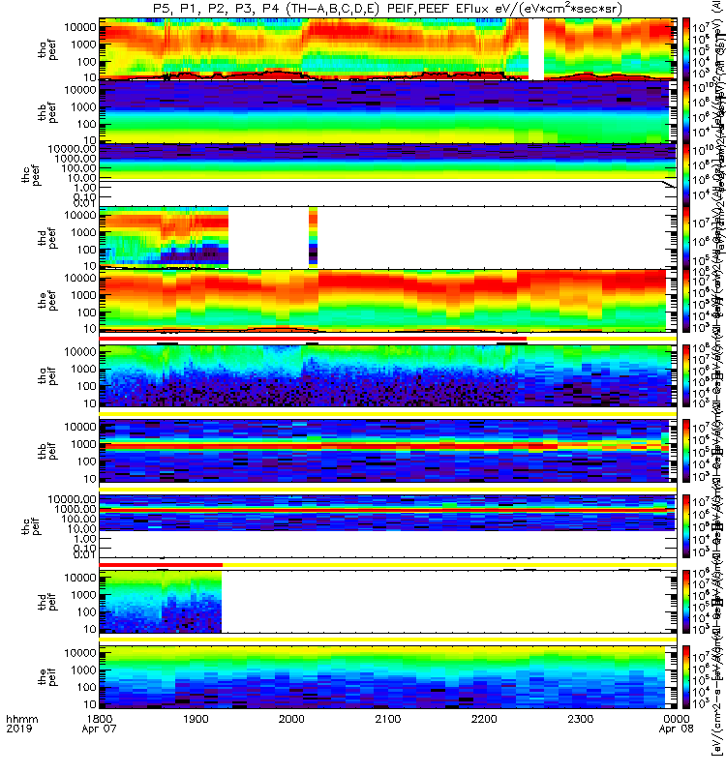Select the 'thc peef' axis label
Screen dimensions: 726x774
[31, 175]
